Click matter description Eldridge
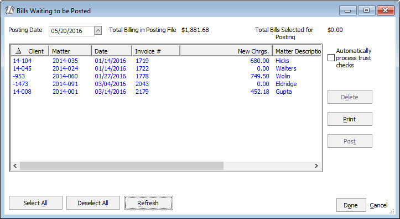Viewport: 400px width, 219px height. pos(286,84)
